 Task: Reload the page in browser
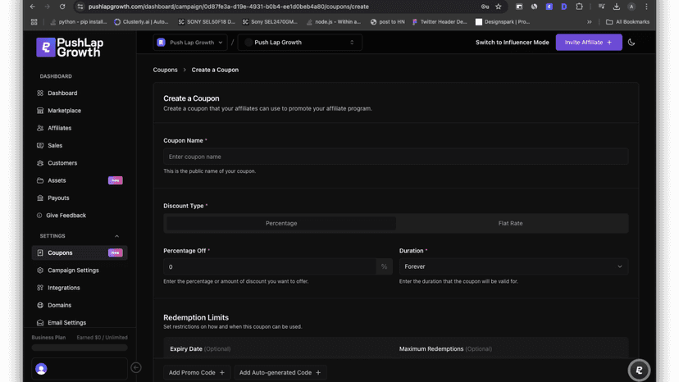[x=62, y=7]
